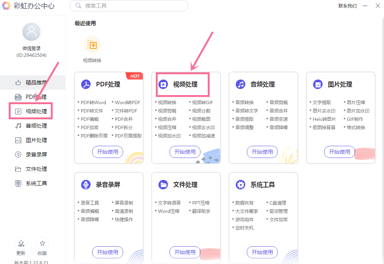Click the 收藏 star icon
The height and width of the screenshot is (264, 384).
[42, 244]
